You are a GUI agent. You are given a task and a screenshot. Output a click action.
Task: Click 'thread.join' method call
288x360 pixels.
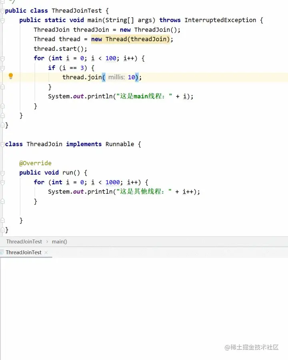coord(82,77)
